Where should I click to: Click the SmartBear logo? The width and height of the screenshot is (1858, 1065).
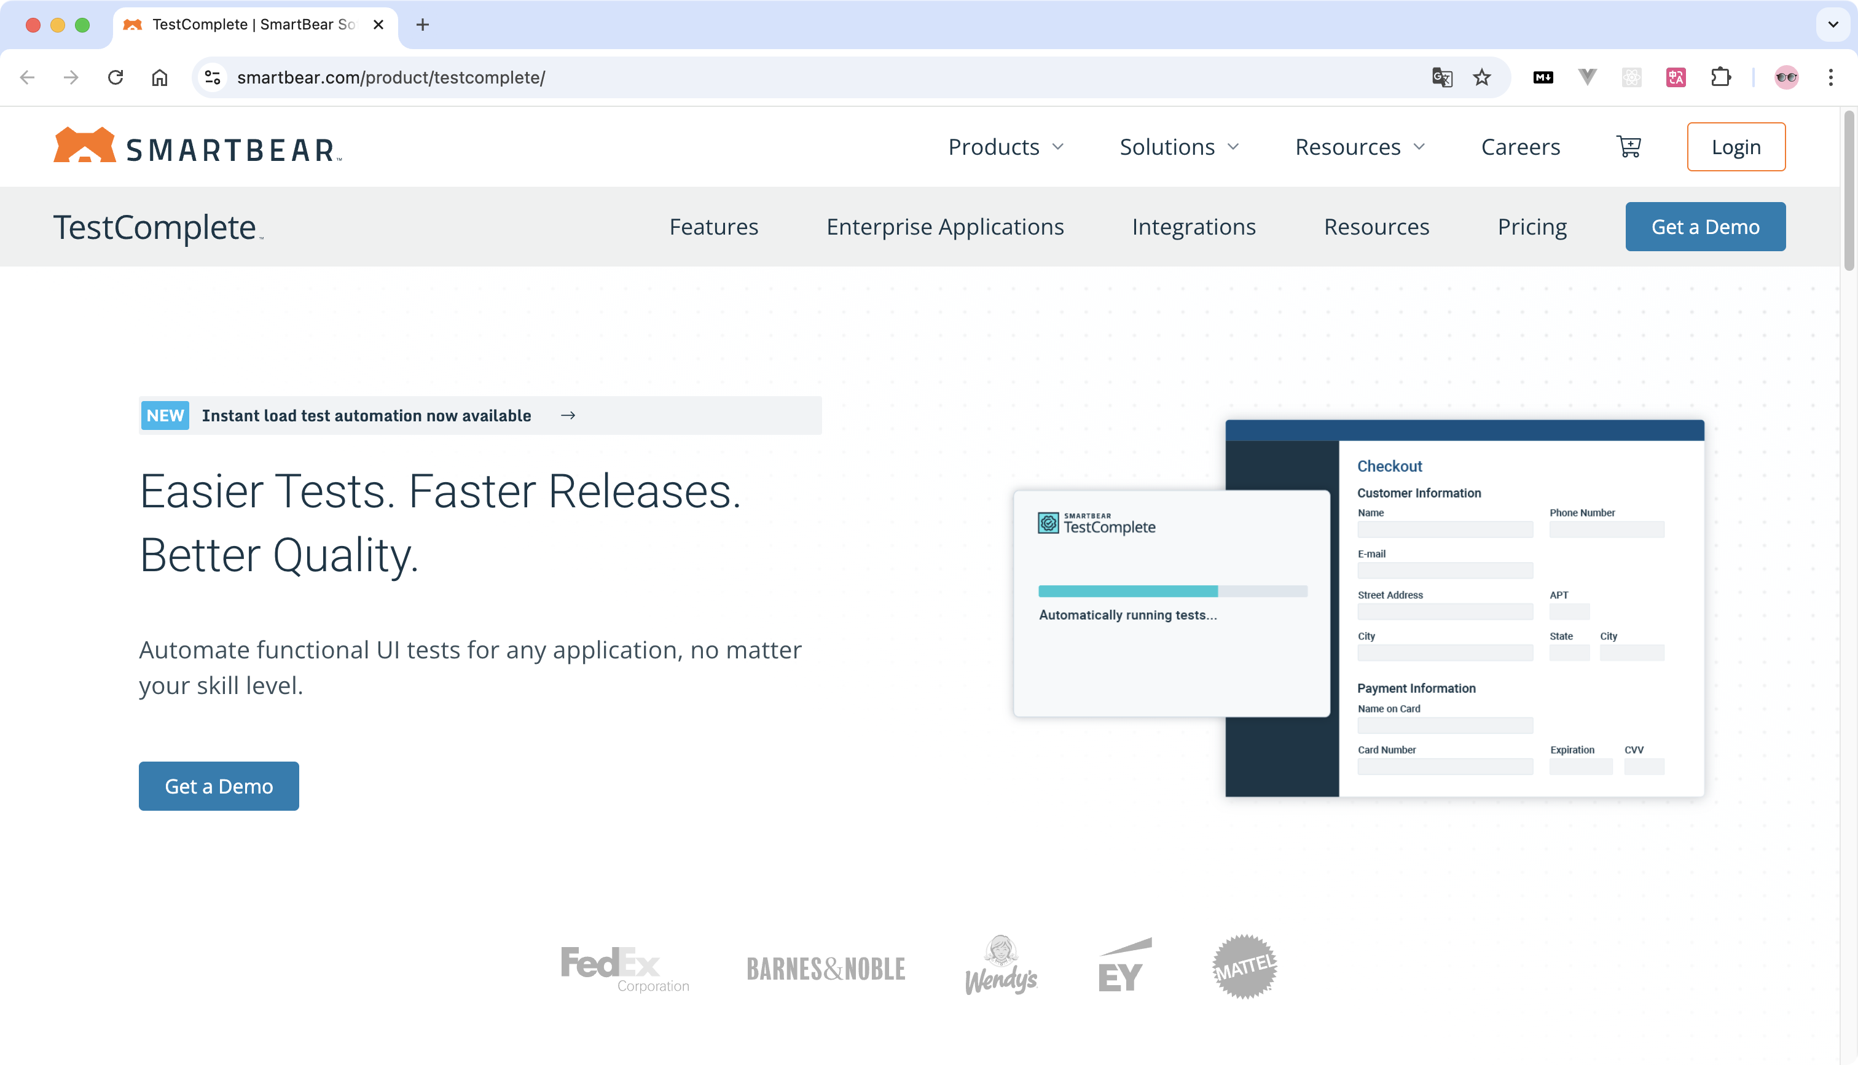click(x=197, y=146)
